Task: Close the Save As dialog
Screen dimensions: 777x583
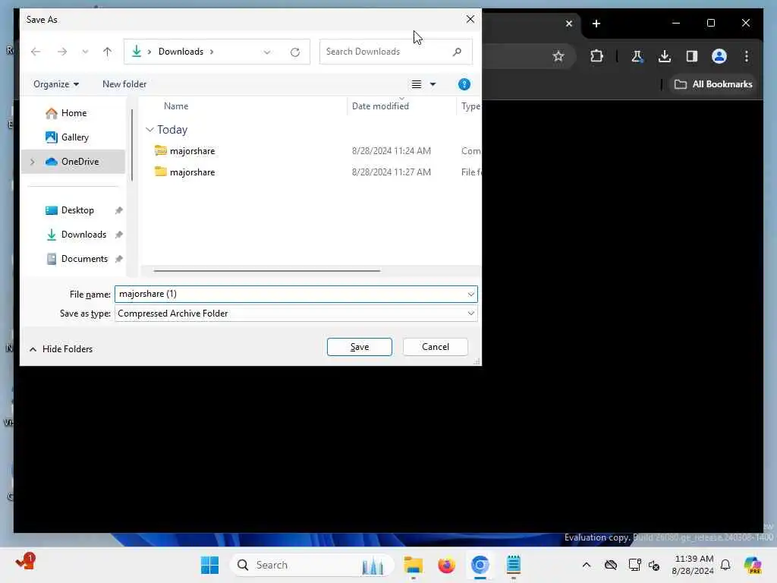Action: click(470, 19)
